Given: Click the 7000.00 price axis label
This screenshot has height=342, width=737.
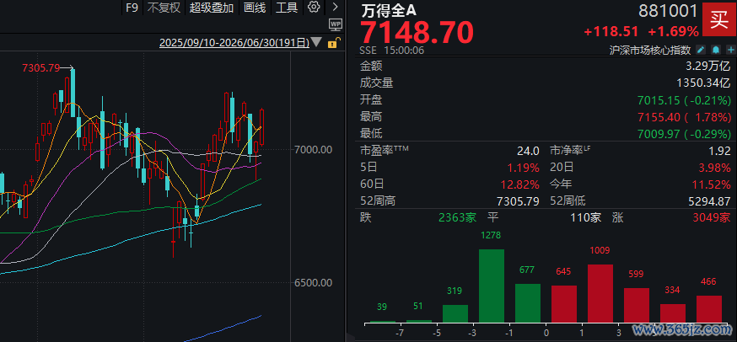Looking at the screenshot, I should pyautogui.click(x=314, y=150).
